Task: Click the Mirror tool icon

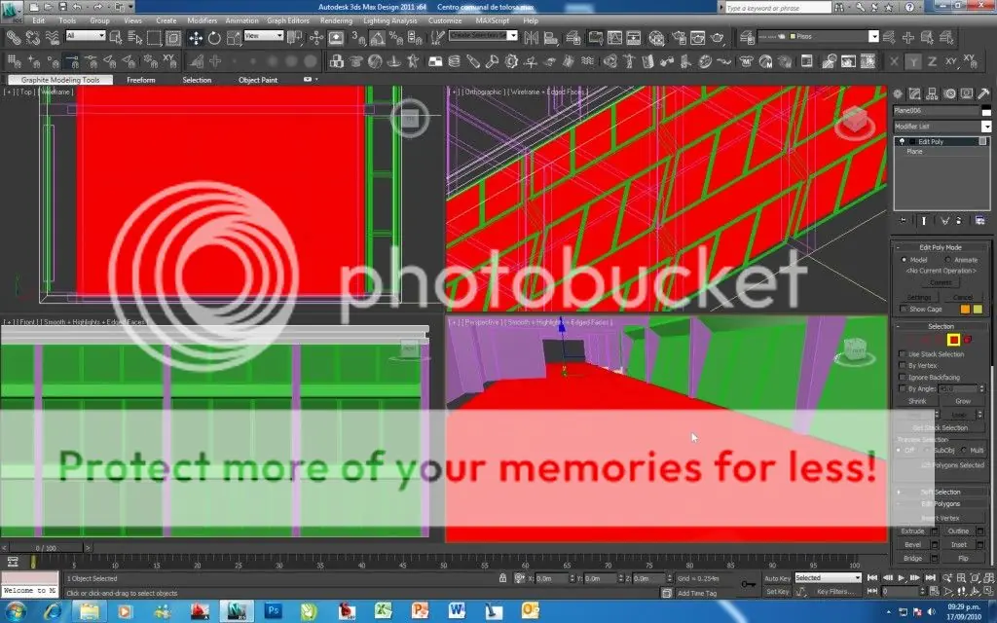Action: [x=531, y=38]
